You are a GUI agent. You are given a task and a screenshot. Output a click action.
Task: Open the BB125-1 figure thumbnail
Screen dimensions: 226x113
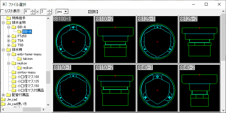[157, 40]
